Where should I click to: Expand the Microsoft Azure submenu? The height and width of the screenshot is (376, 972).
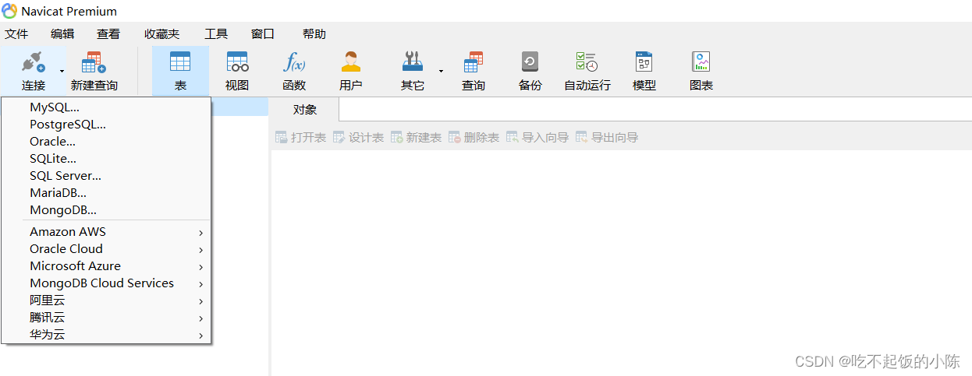(106, 265)
